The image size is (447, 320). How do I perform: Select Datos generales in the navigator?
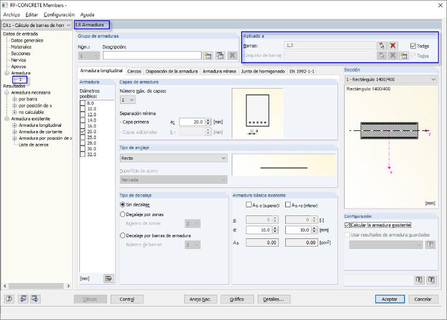pos(27,41)
